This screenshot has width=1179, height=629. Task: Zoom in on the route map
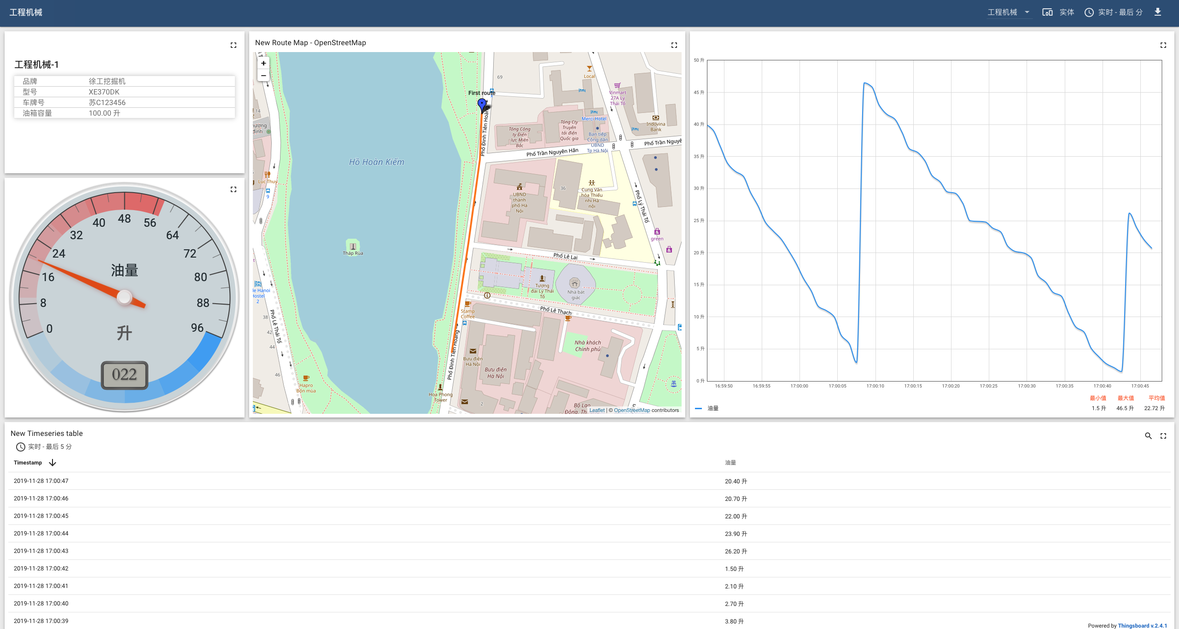pyautogui.click(x=263, y=63)
